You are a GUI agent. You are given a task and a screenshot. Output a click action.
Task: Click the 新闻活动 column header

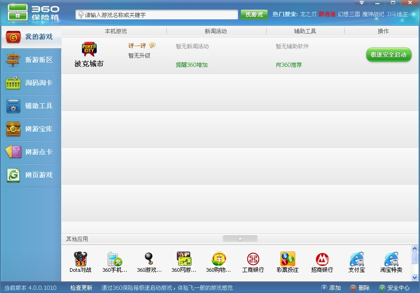click(216, 31)
